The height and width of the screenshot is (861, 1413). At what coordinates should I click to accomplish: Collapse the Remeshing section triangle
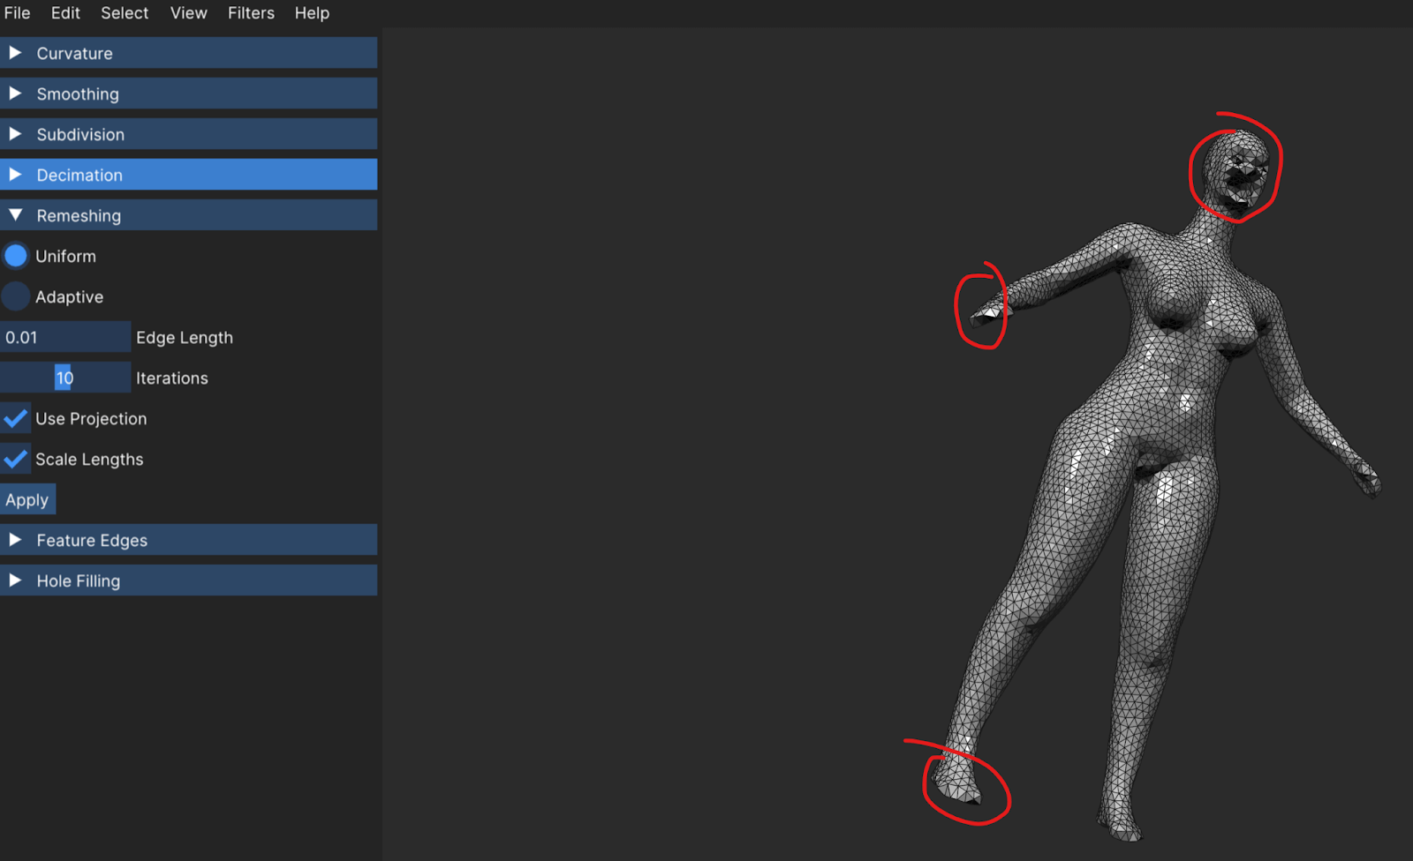coord(15,215)
